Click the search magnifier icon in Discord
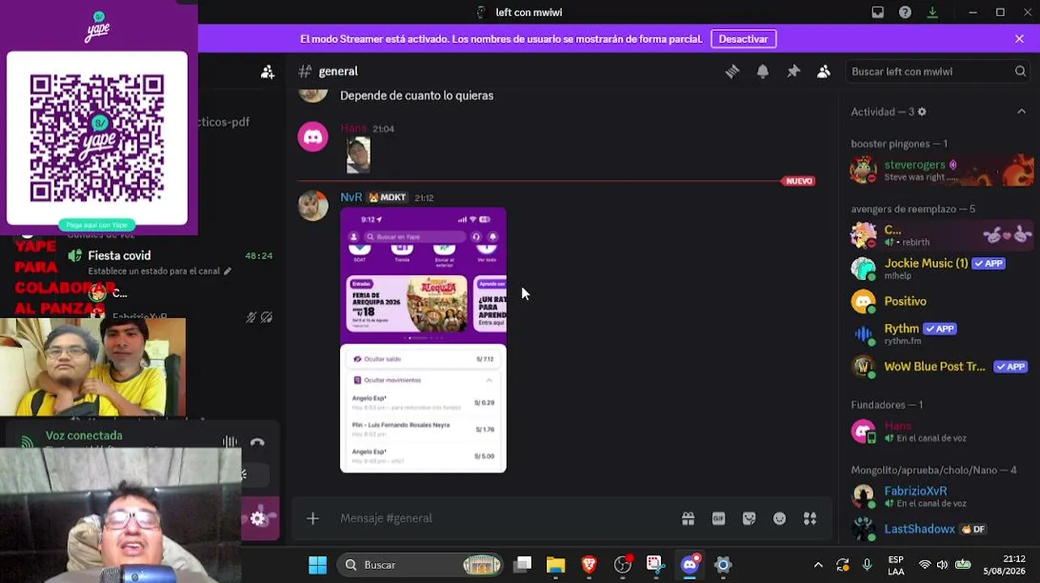Viewport: 1040px width, 583px height. tap(1021, 71)
